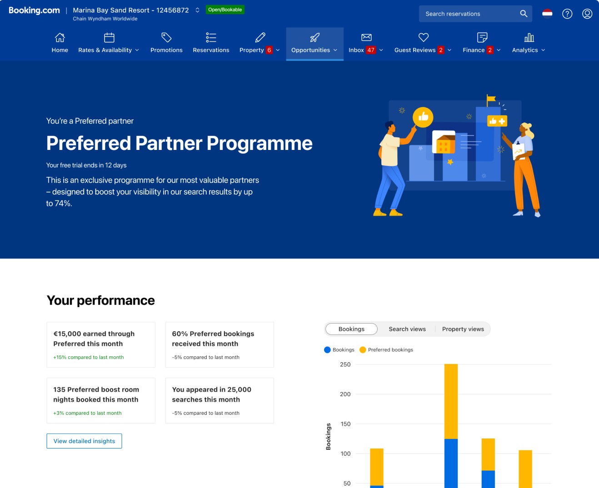This screenshot has width=599, height=488.
Task: Click the 'Your performance' heading
Action: point(101,300)
